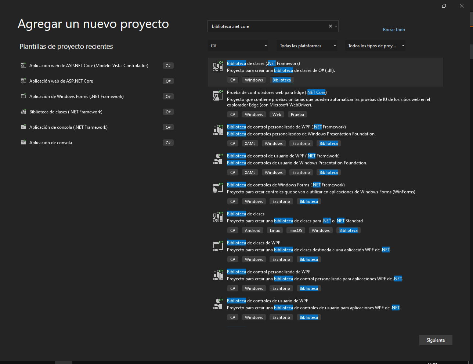Click icon of Biblioteca de control personalizada WPF (.NET Framework)
Screen dimensions: 473x364
tap(218, 130)
